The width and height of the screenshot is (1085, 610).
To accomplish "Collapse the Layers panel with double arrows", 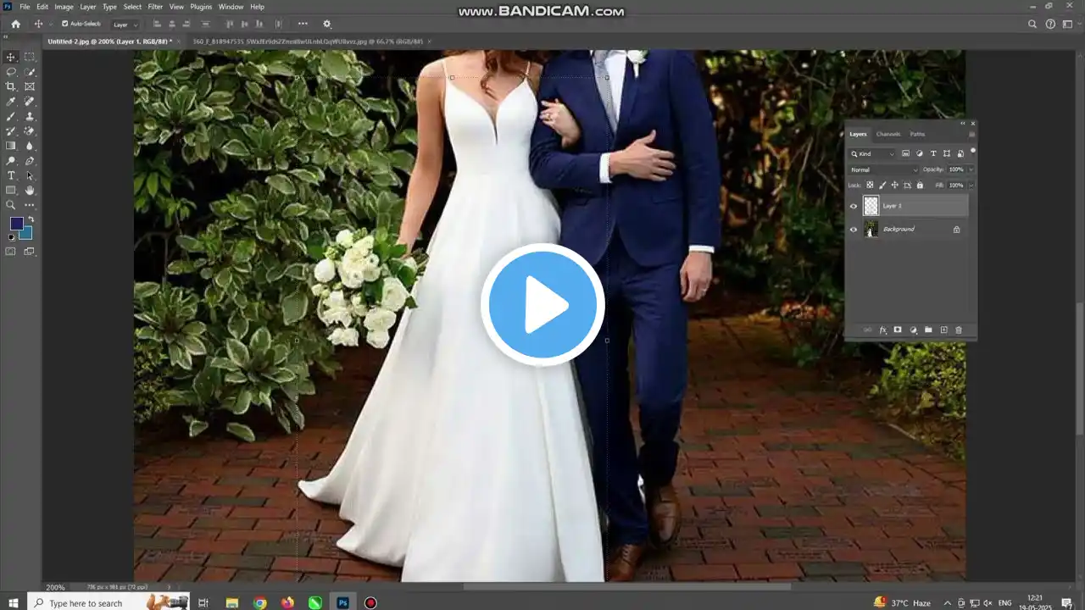I will pos(963,124).
